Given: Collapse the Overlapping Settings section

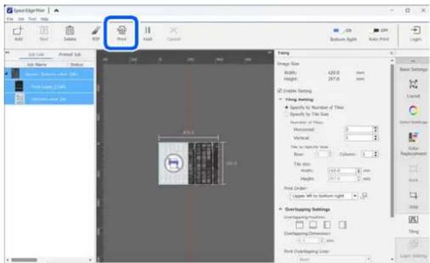Looking at the screenshot, I should click(280, 209).
